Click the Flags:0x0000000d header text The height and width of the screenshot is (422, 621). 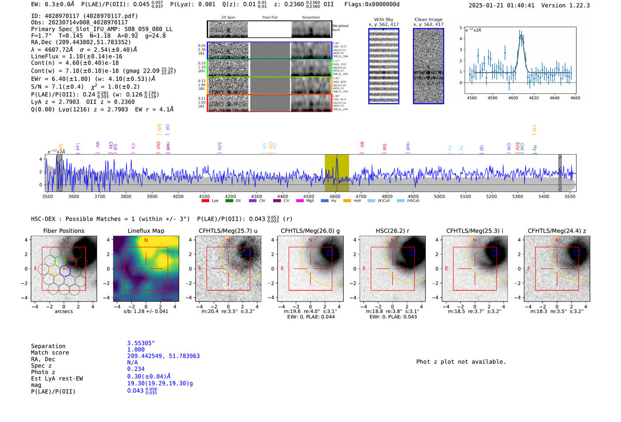coord(372,4)
